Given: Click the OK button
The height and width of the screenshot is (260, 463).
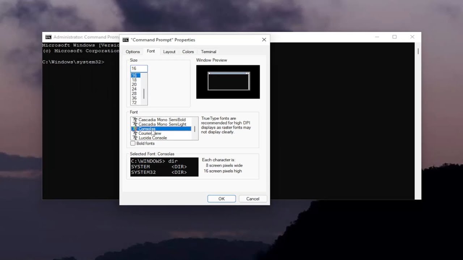Looking at the screenshot, I should (221, 199).
